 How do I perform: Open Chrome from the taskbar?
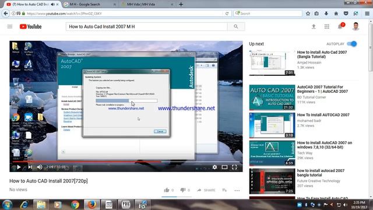[75, 205]
